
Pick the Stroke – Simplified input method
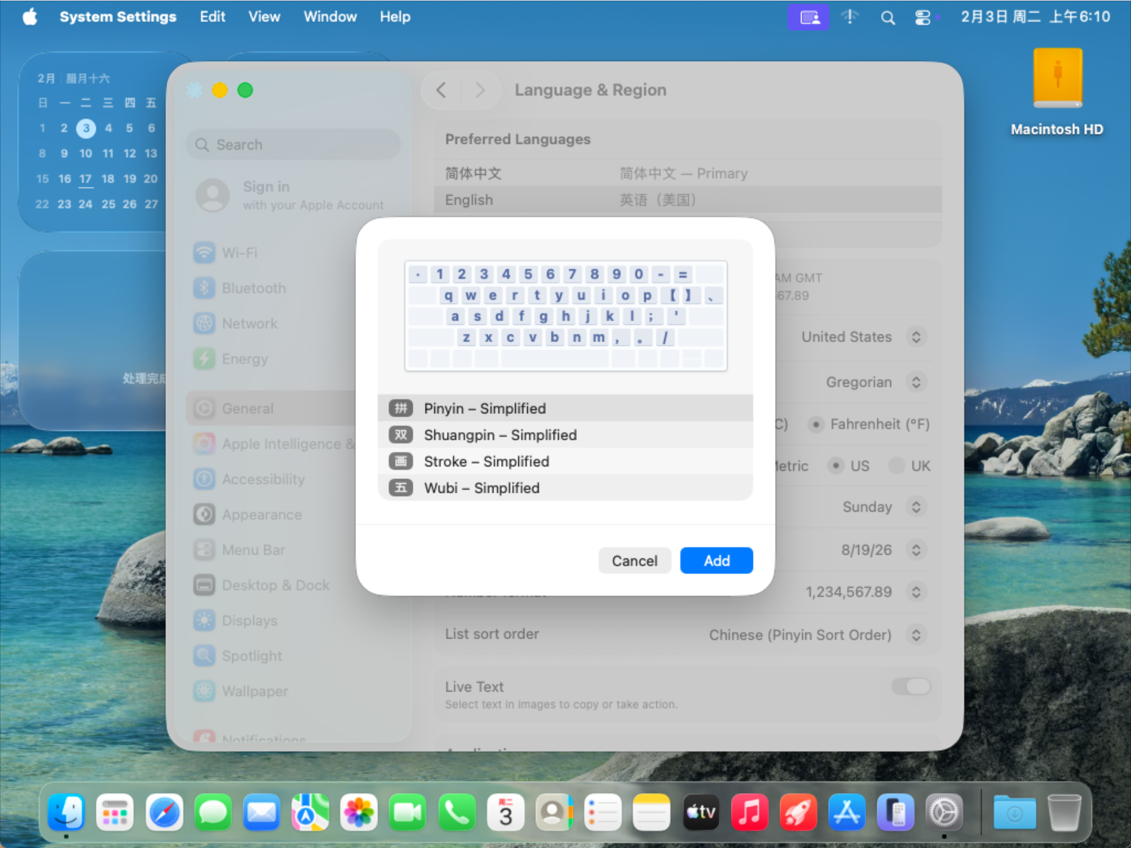[x=486, y=461]
